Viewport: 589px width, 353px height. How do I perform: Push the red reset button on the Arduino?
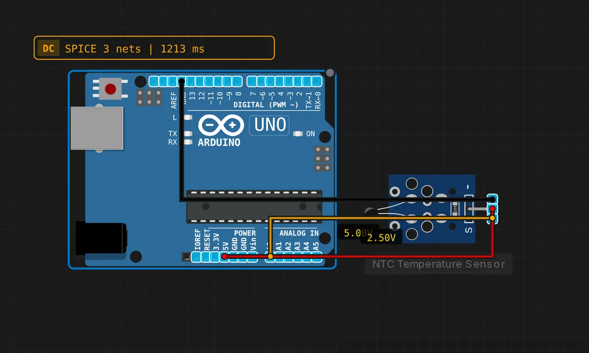[110, 89]
